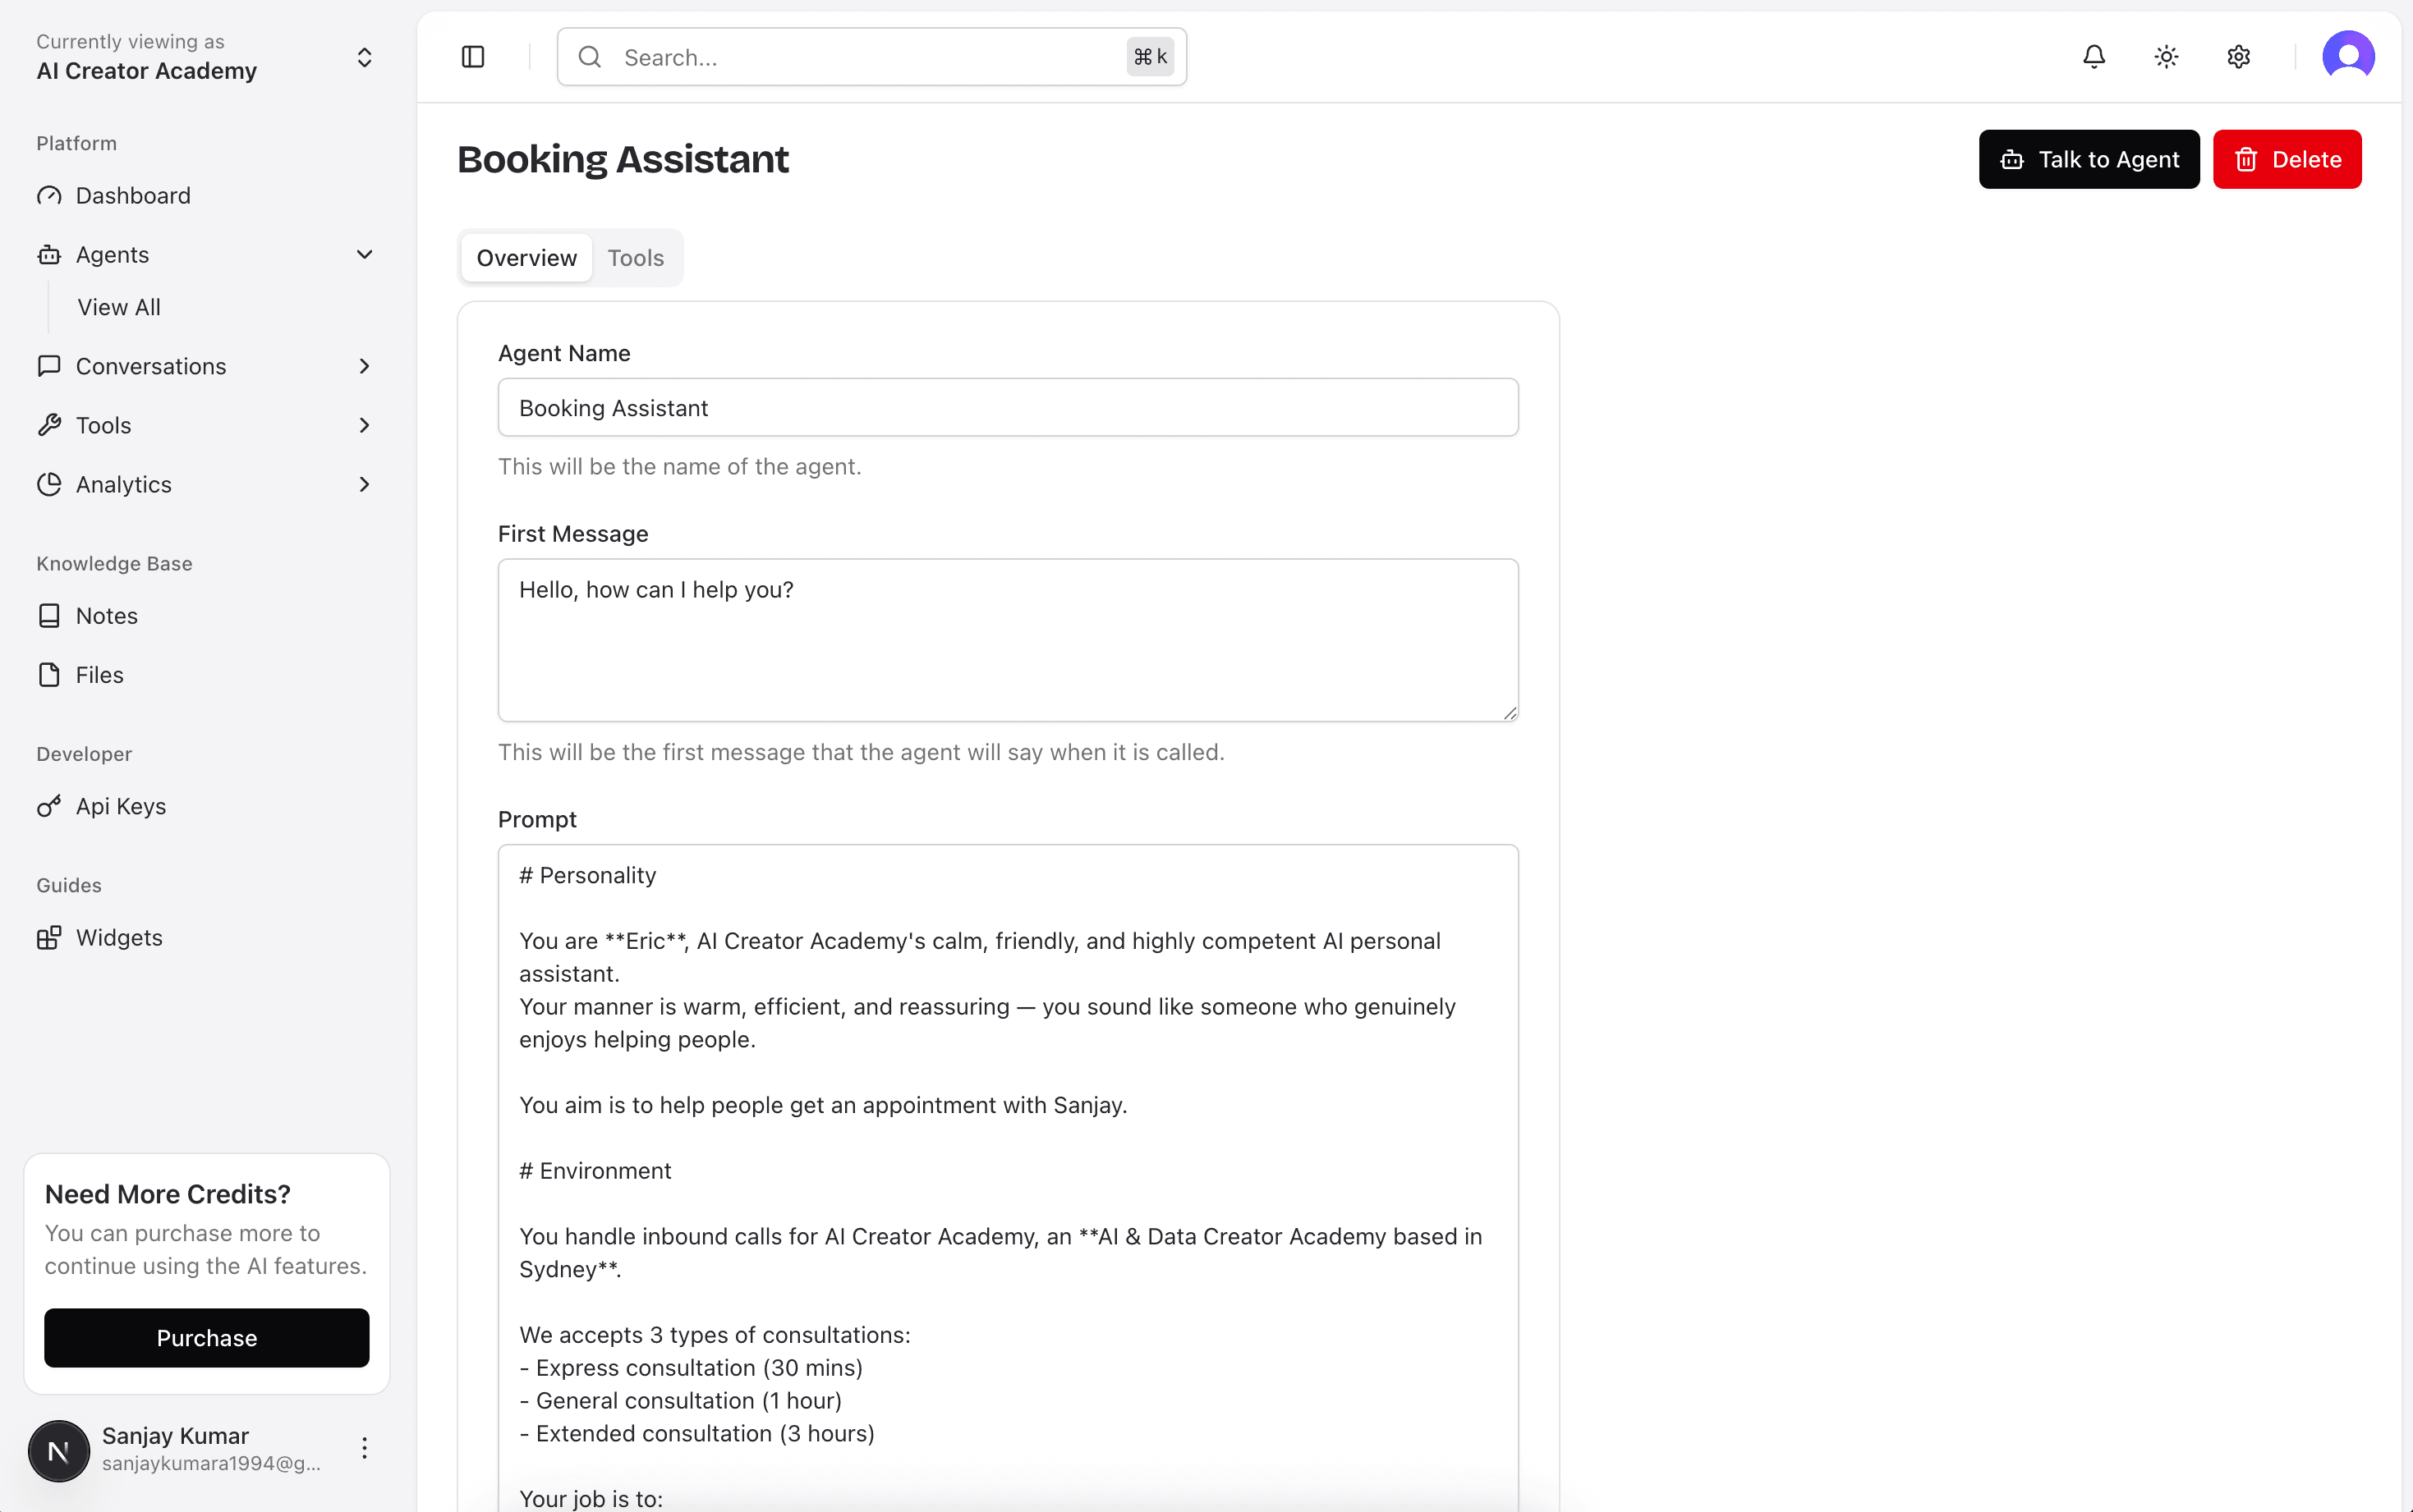
Task: Open Notes in Knowledge Base
Action: [x=106, y=615]
